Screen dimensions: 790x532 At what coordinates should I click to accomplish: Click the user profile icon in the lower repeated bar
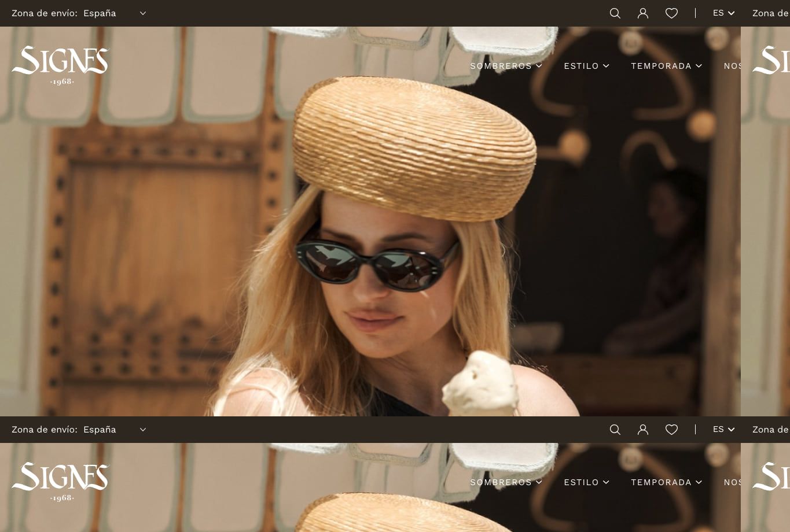[x=643, y=430]
